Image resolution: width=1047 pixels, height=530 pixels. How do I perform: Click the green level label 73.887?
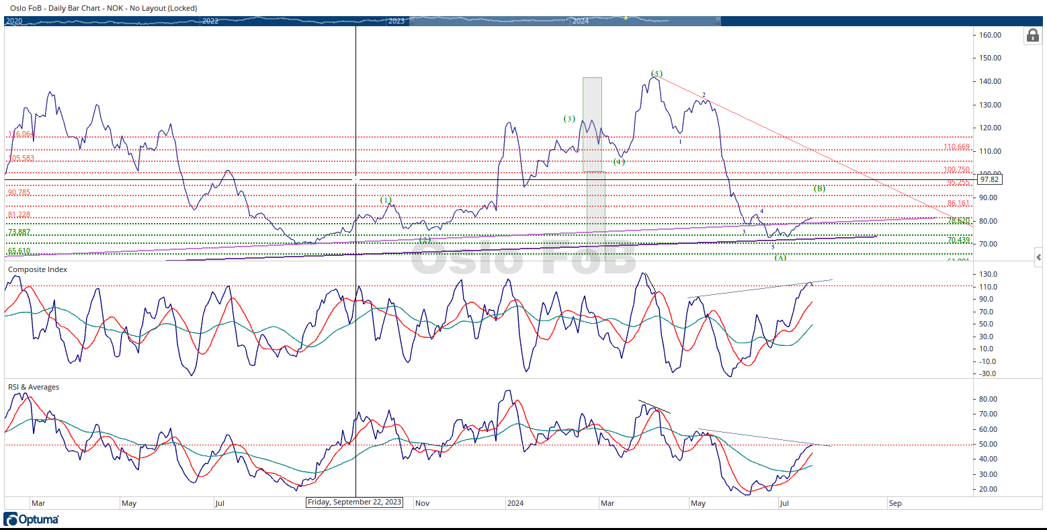(x=19, y=232)
